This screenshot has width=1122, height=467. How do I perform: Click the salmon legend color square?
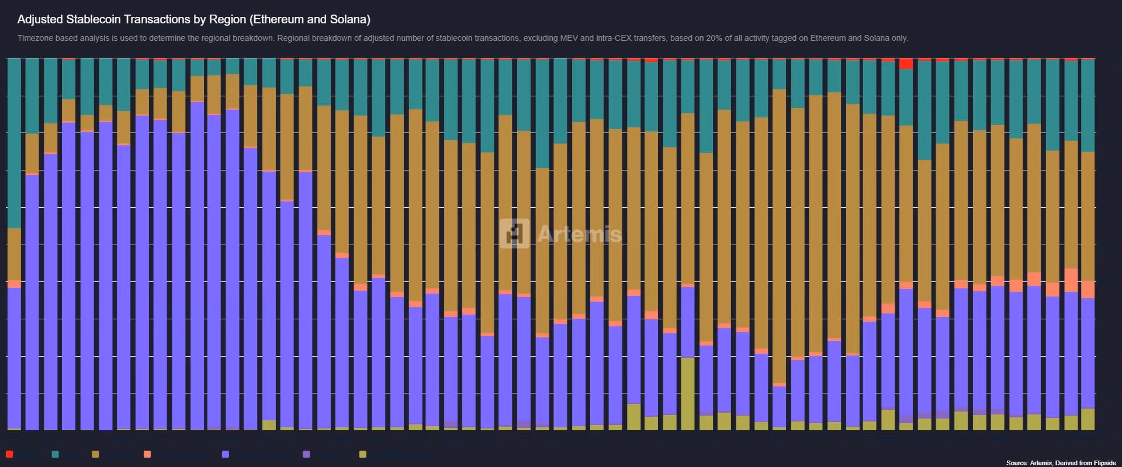[147, 454]
